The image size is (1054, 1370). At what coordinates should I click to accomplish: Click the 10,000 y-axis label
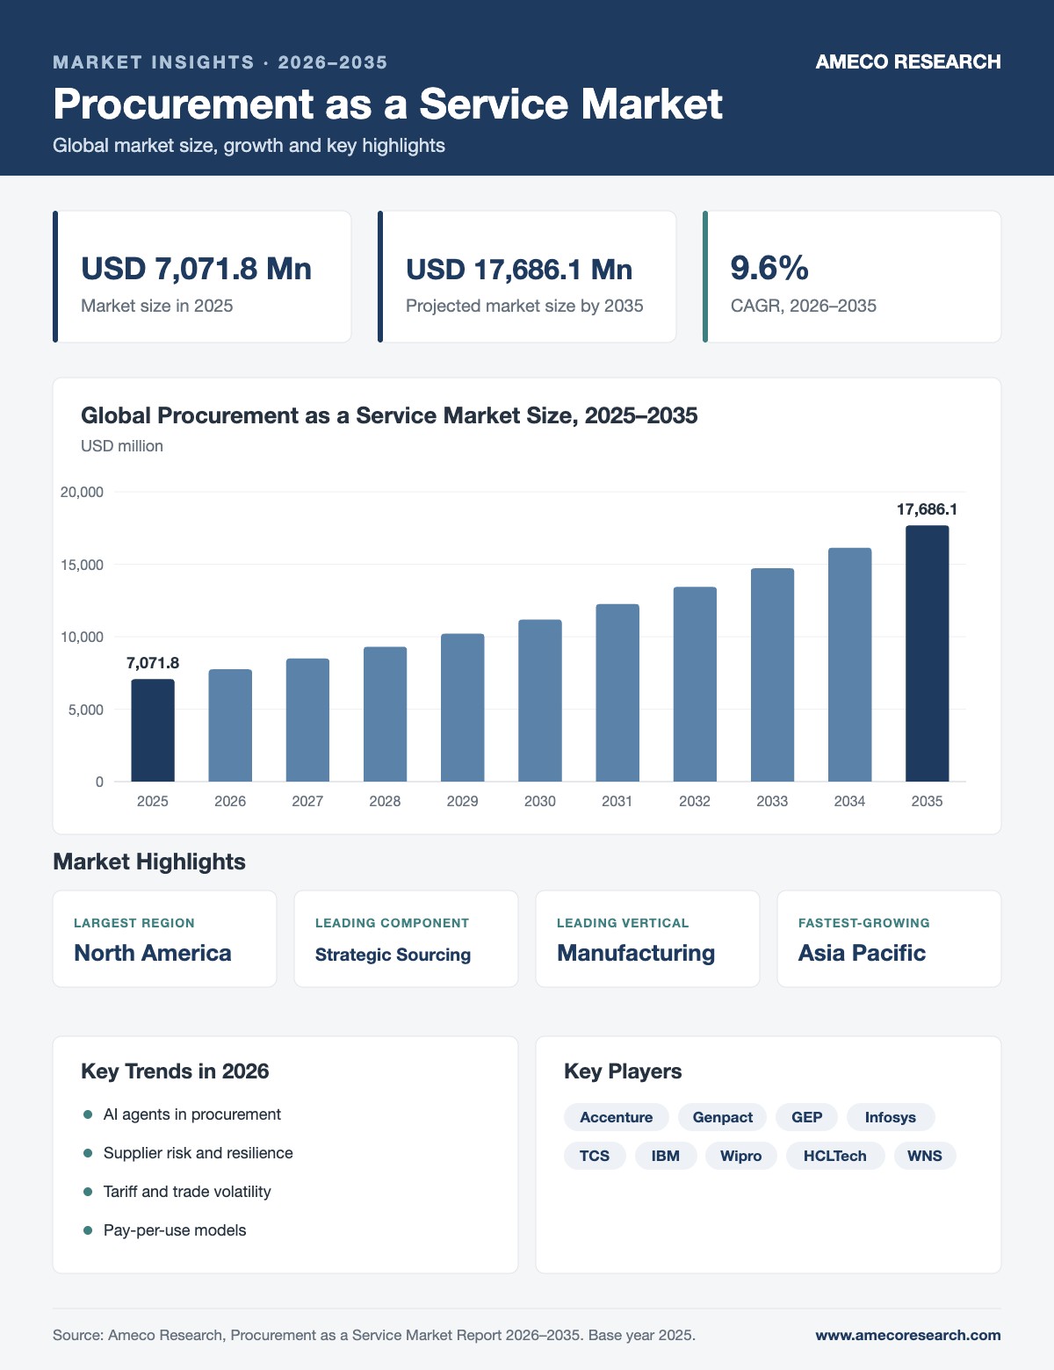coord(82,637)
